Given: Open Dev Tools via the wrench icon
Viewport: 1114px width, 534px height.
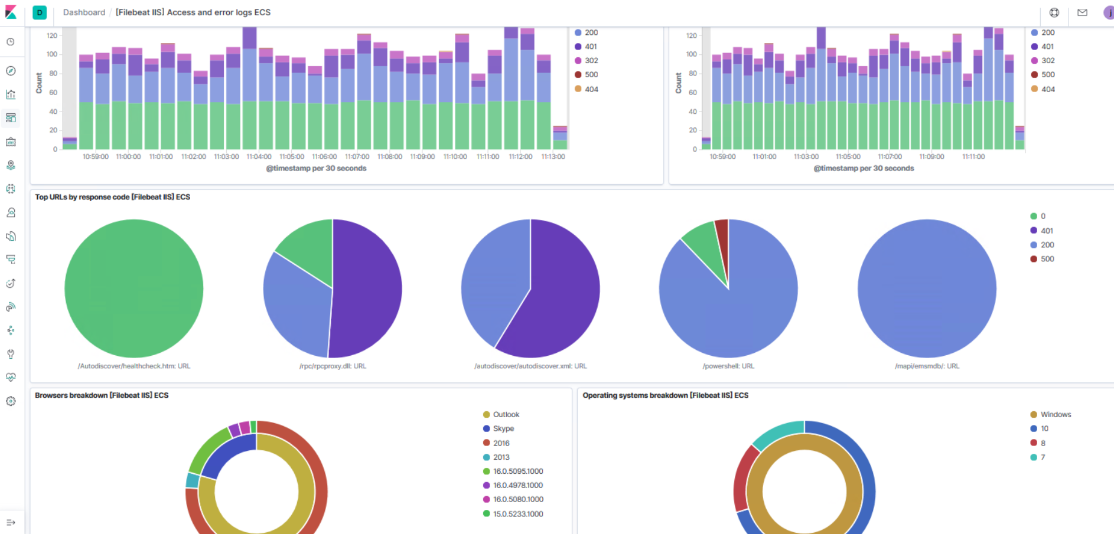Looking at the screenshot, I should pos(11,354).
